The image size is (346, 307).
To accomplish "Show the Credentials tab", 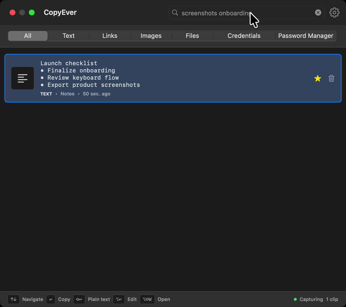I will point(244,36).
